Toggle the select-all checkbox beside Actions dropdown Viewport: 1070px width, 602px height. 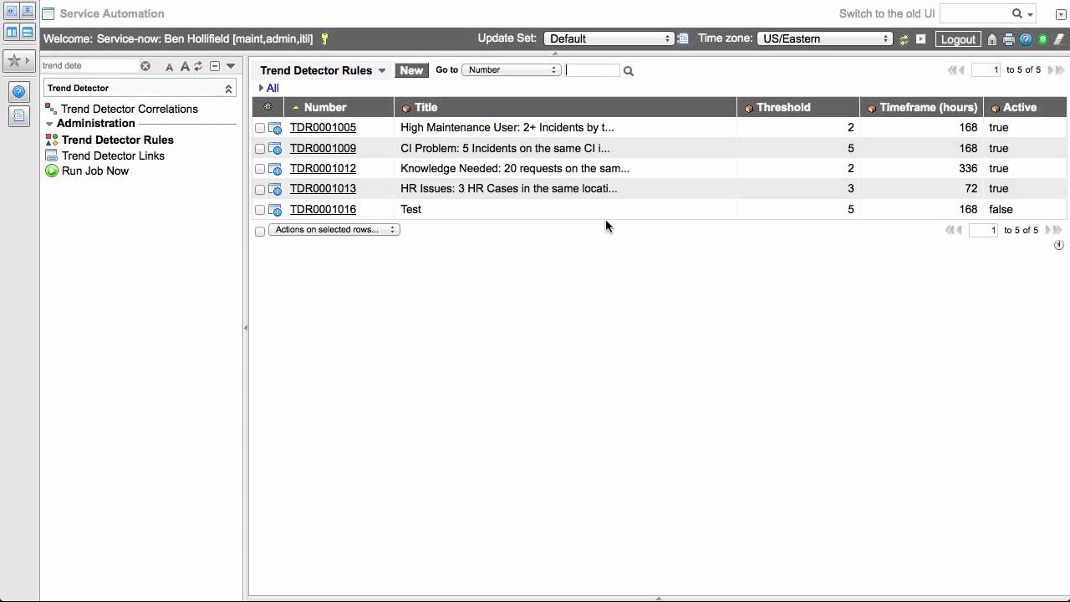click(260, 231)
